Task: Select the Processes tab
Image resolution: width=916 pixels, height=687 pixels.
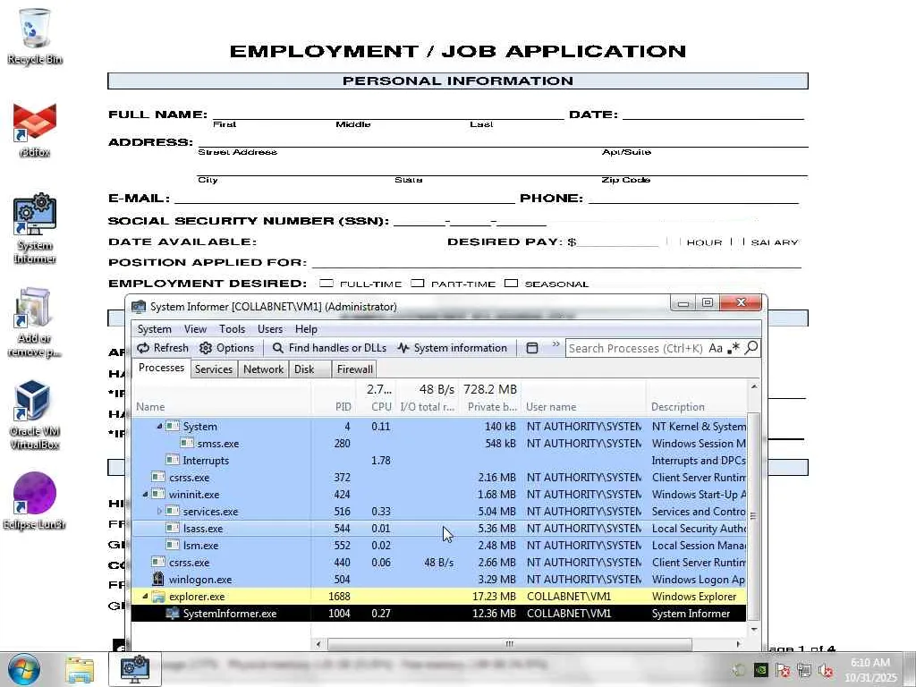Action: click(161, 368)
